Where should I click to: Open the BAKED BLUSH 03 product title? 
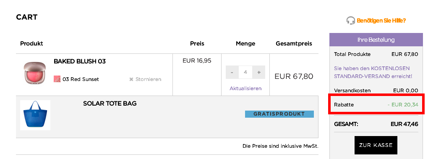(79, 61)
